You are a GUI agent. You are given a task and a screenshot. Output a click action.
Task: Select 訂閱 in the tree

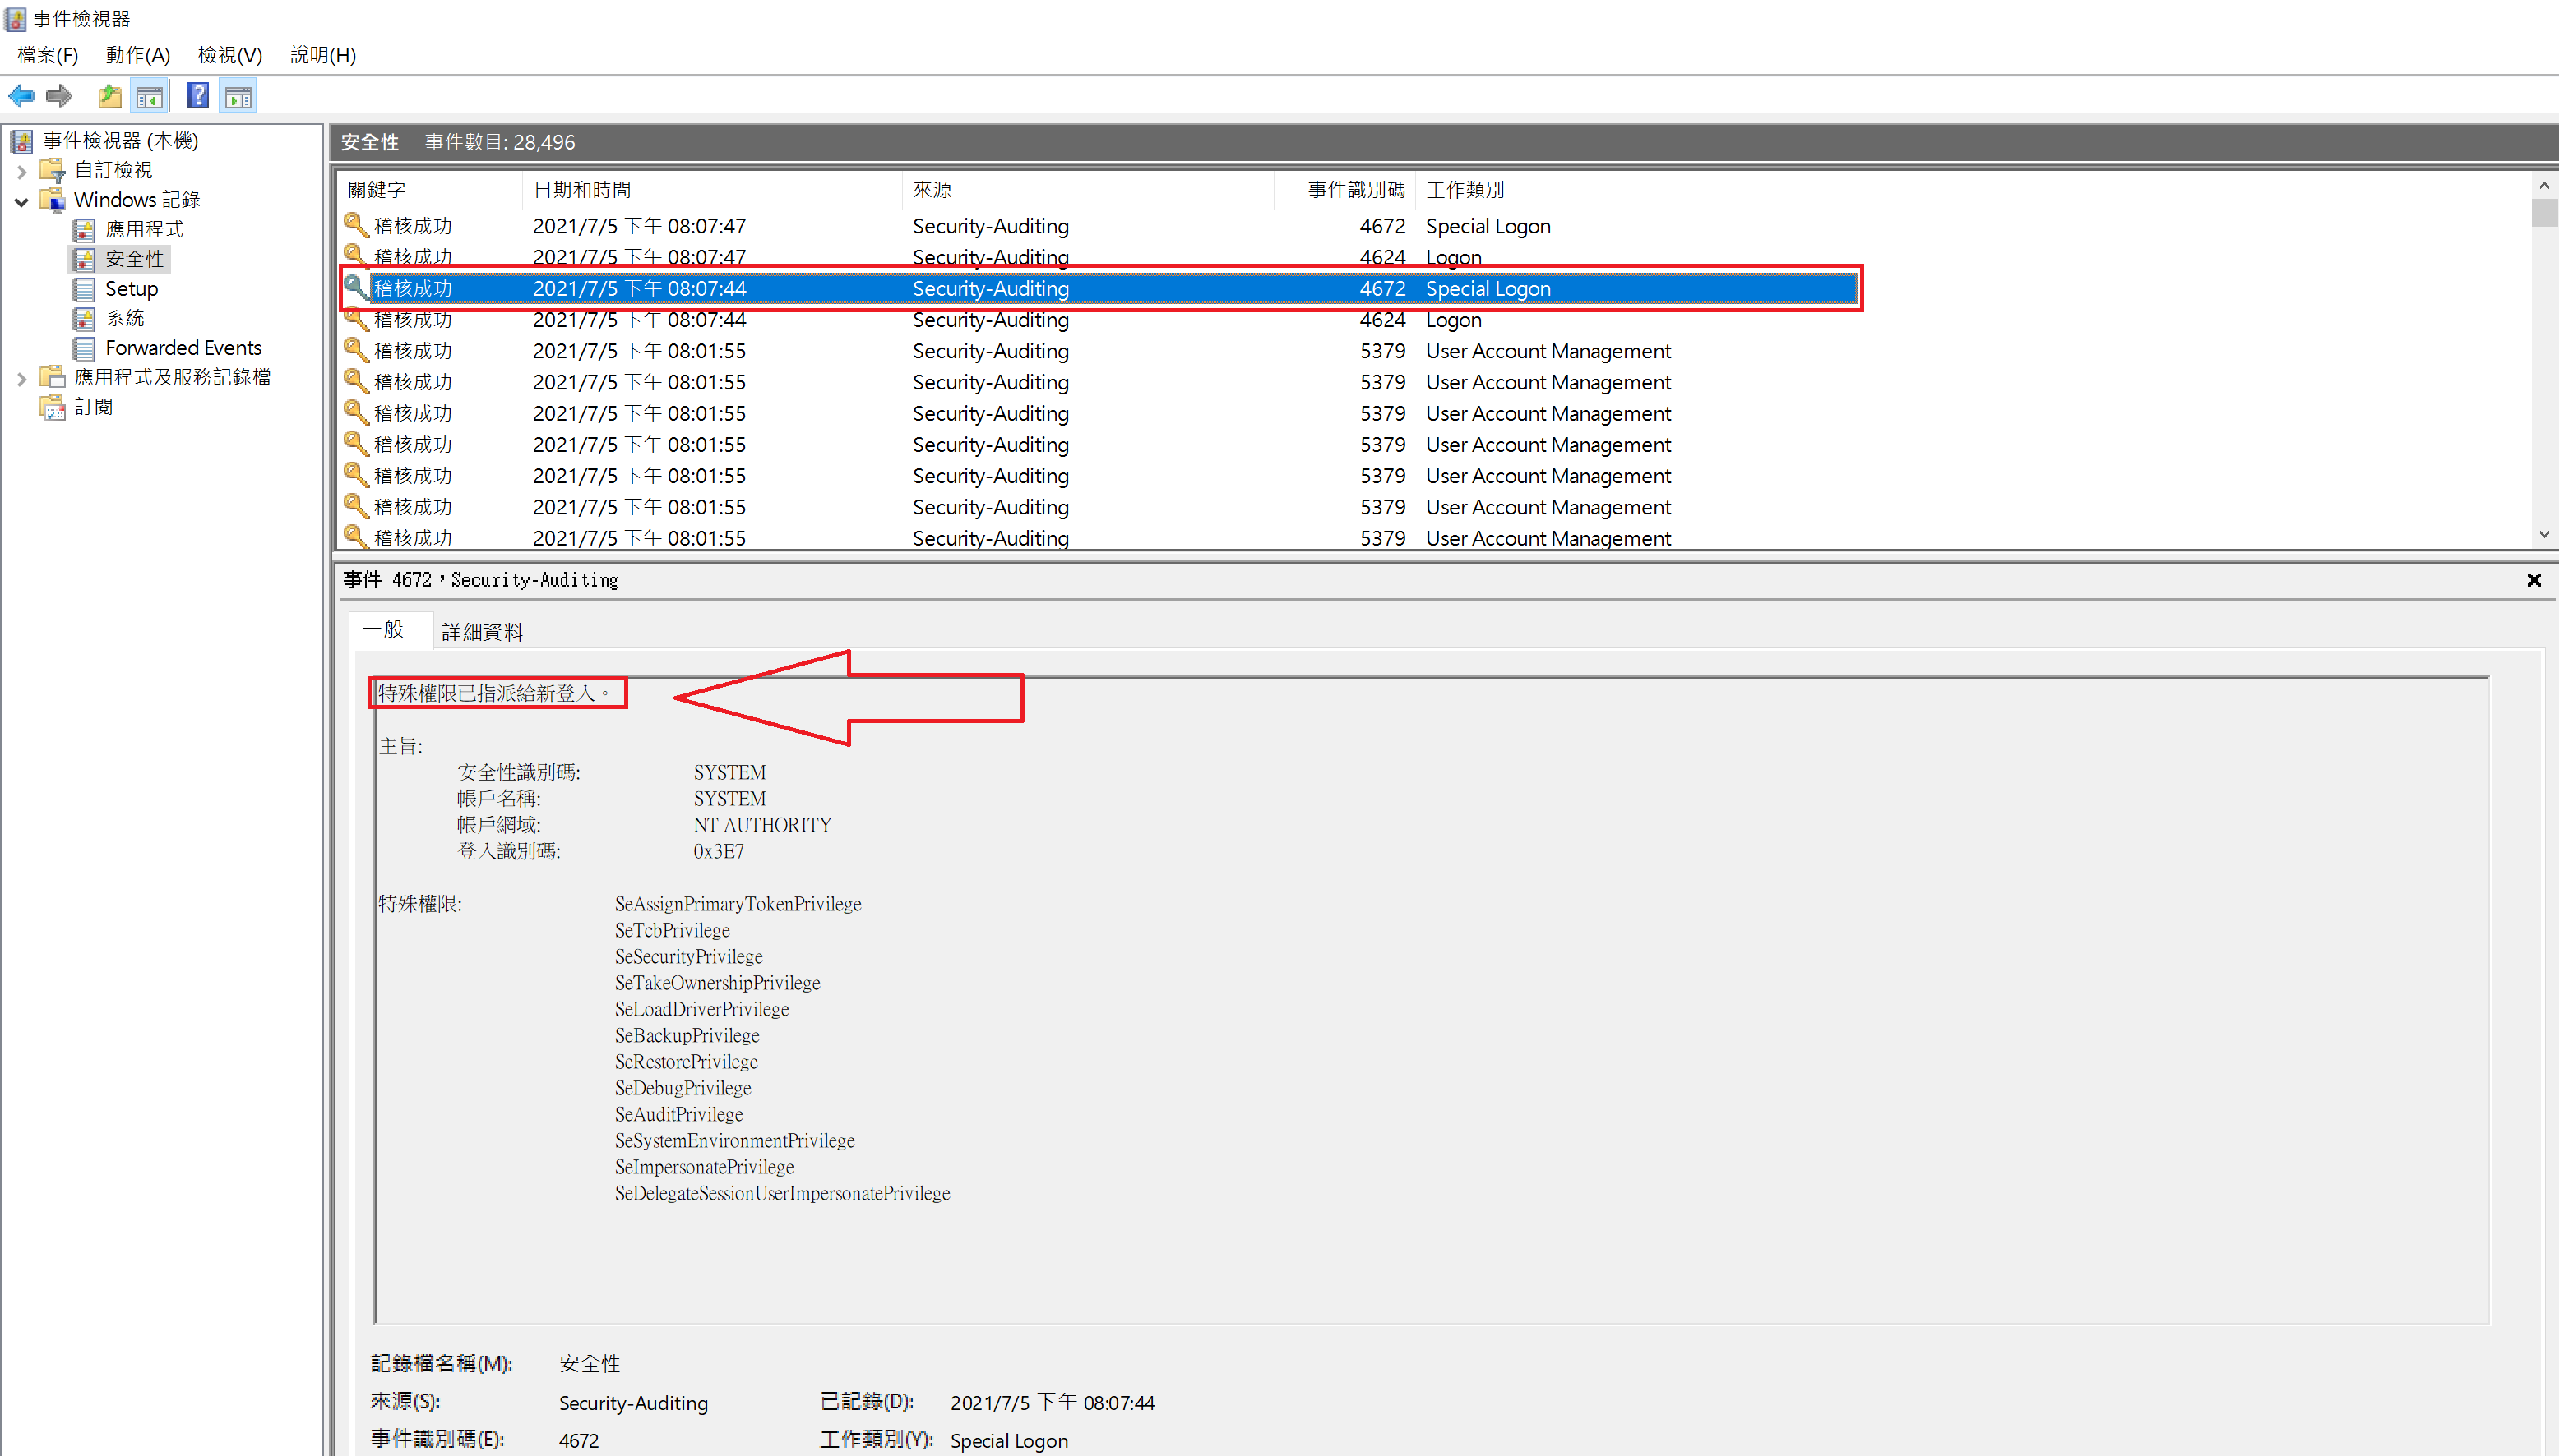[x=93, y=407]
